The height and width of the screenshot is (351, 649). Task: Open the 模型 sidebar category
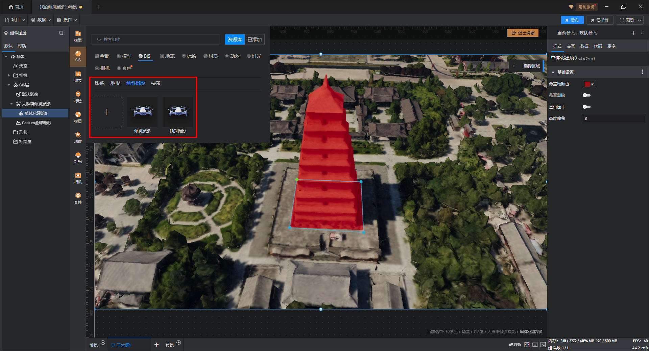pos(78,36)
